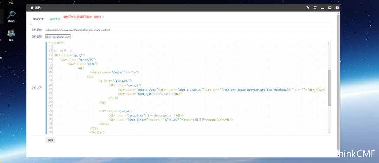
Task: Click the window's outer vertical scrollbar thumb
Action: click(x=338, y=82)
